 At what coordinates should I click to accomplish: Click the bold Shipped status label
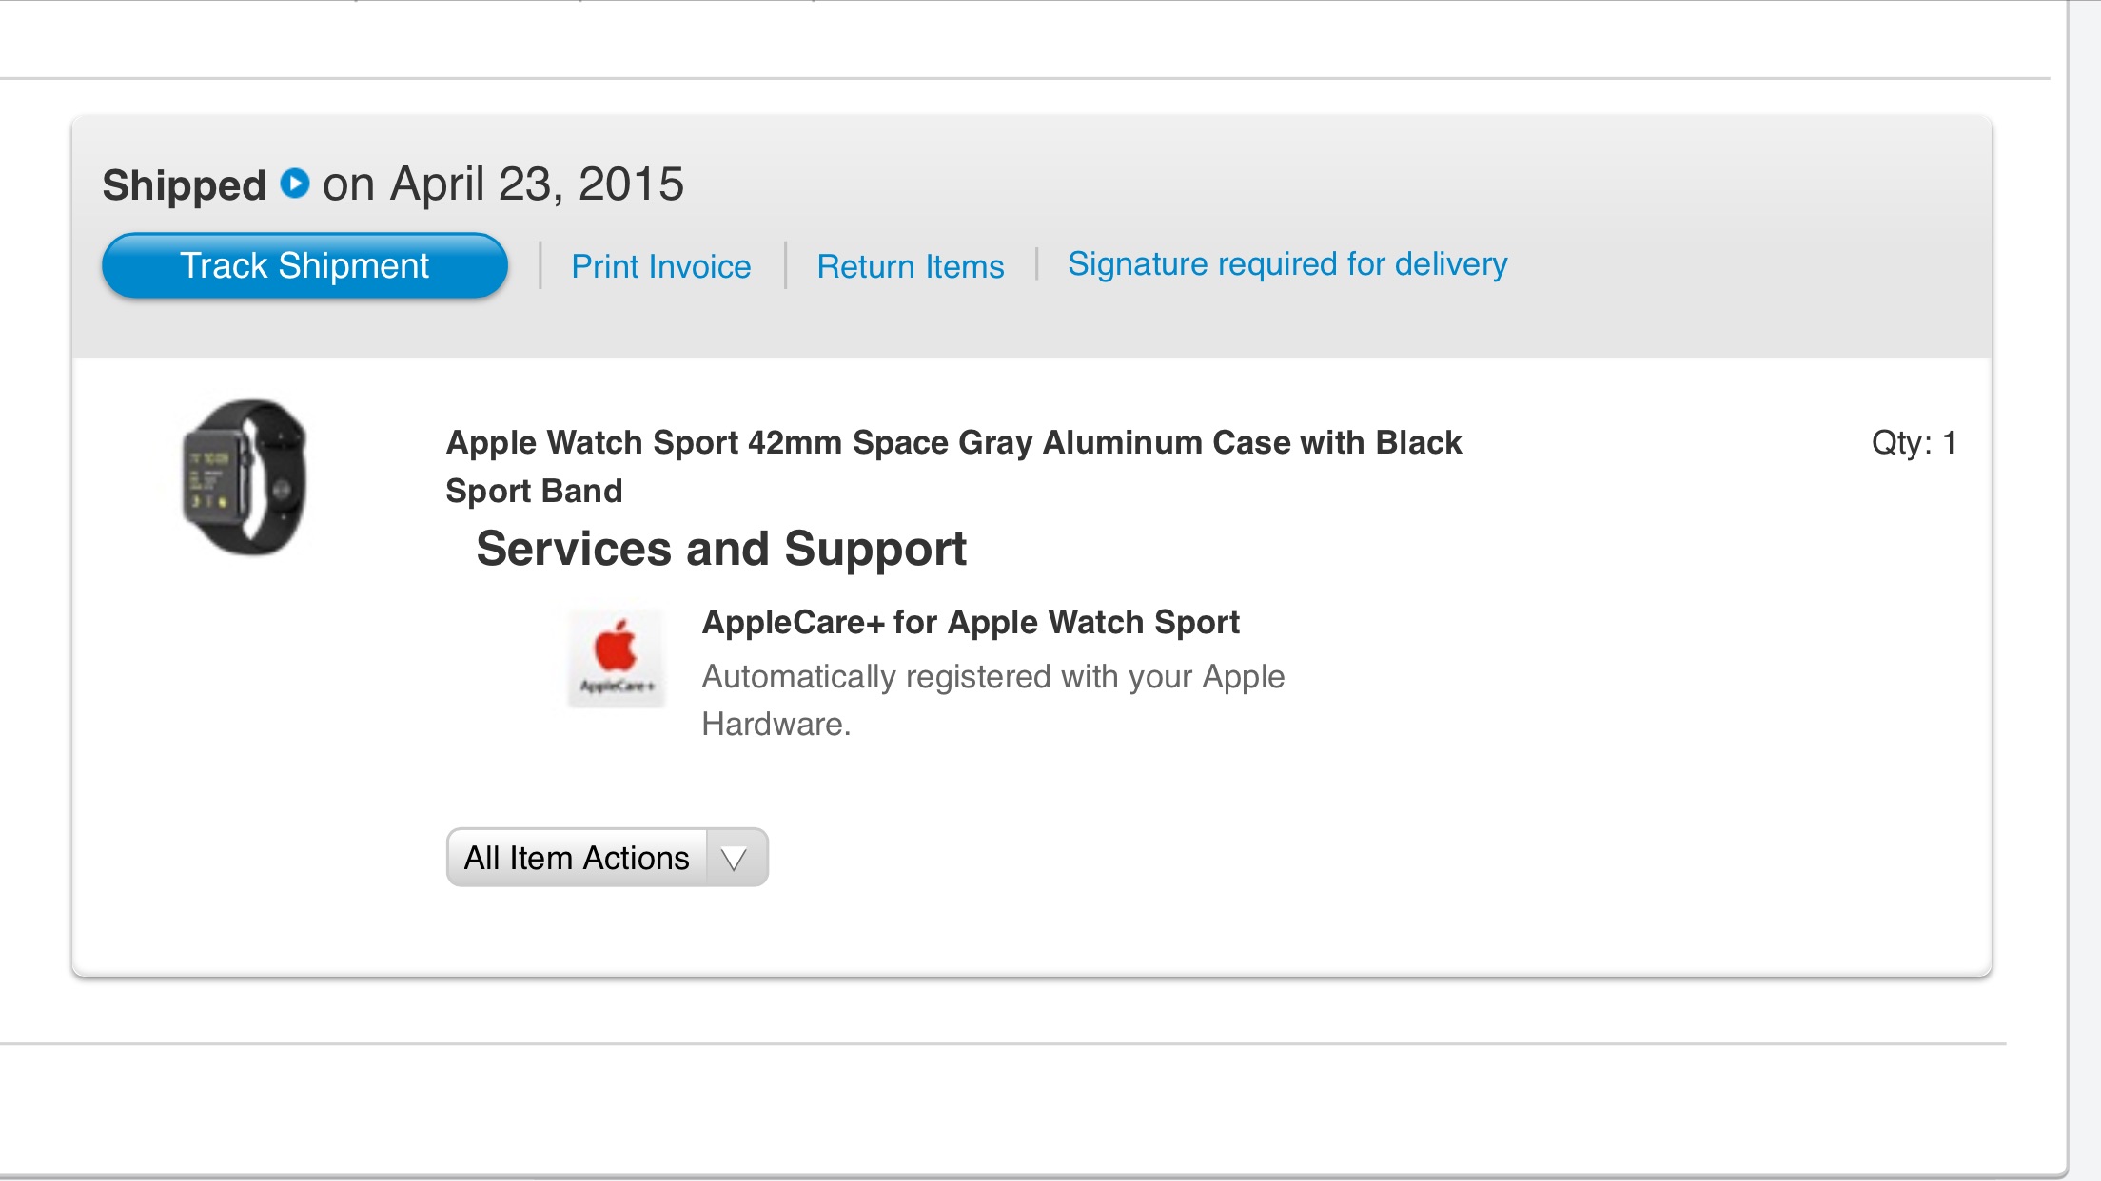pos(184,185)
